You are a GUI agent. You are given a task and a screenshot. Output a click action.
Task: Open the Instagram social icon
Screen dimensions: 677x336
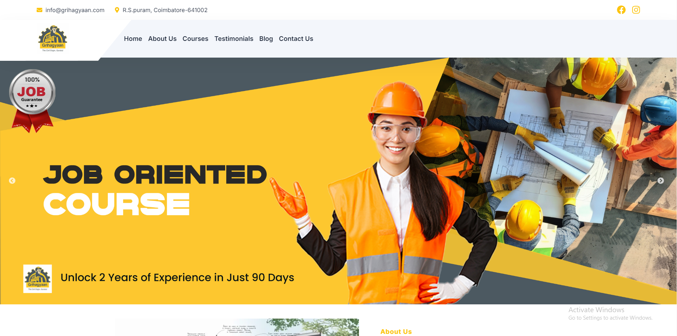click(636, 10)
